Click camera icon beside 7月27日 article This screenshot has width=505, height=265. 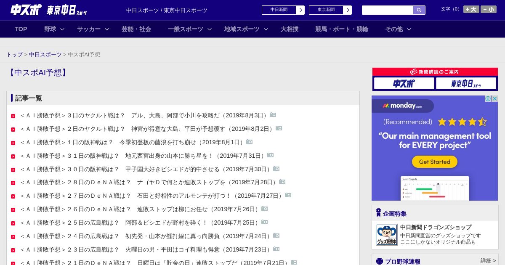pyautogui.click(x=288, y=195)
